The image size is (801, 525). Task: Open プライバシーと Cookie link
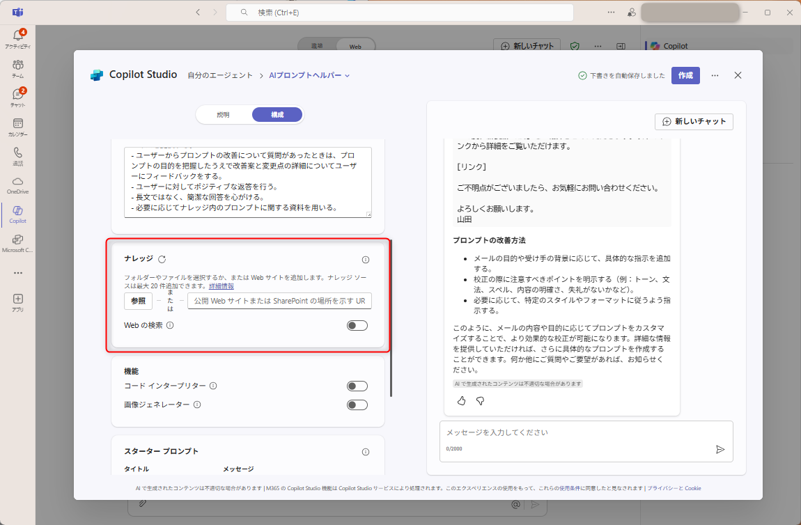[x=674, y=488]
